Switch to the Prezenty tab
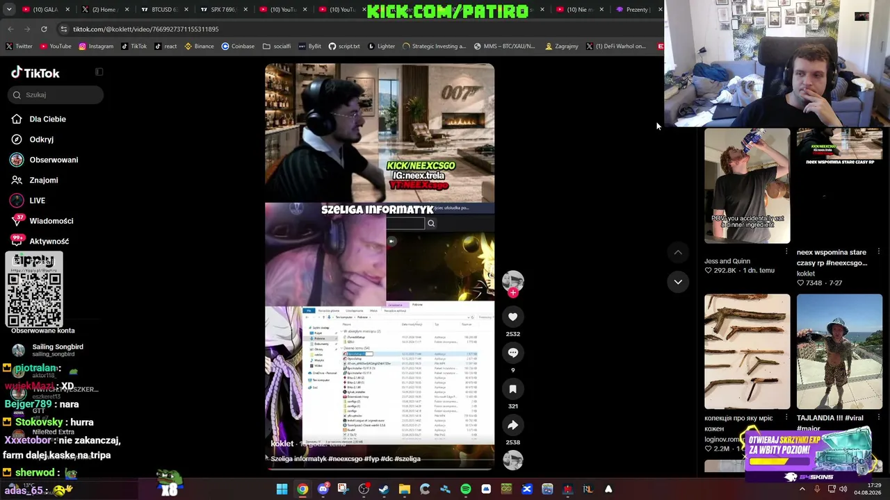890x500 pixels. [x=638, y=10]
